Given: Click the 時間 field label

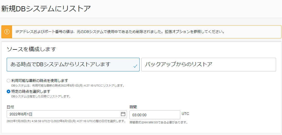Looking at the screenshot, I should point(133,107).
